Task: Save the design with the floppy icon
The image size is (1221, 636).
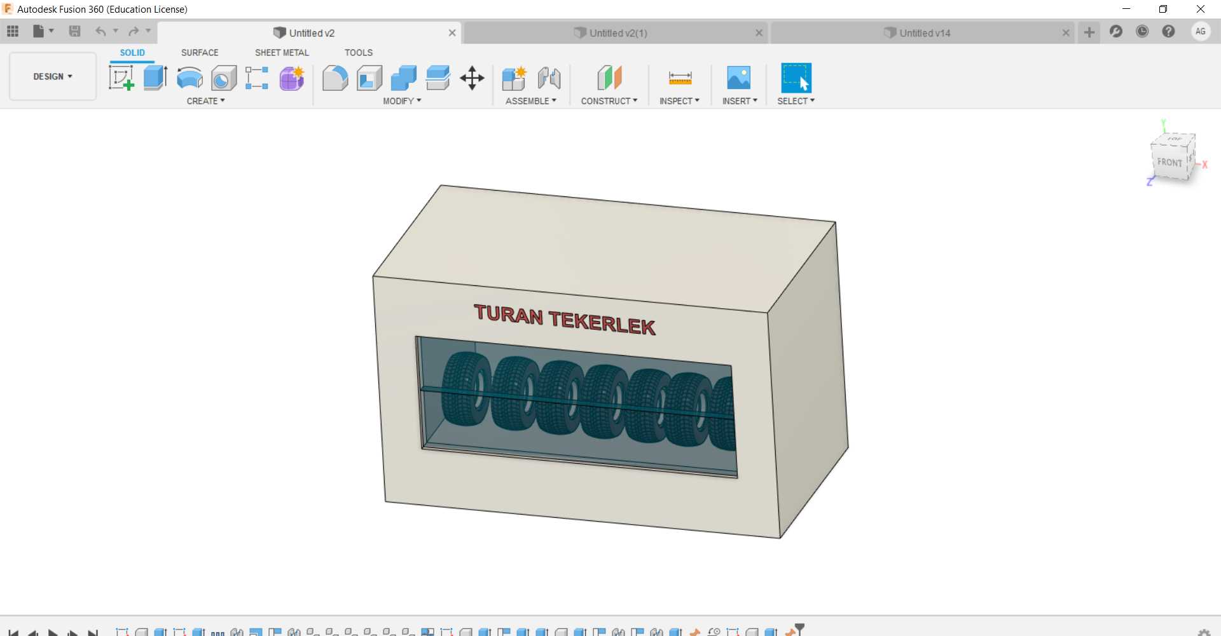Action: 74,31
